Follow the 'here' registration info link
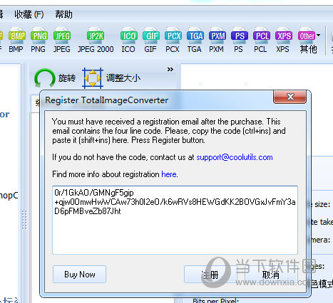 pos(169,174)
